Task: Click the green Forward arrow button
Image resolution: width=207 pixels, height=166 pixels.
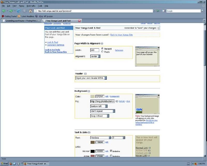Action: [11, 11]
